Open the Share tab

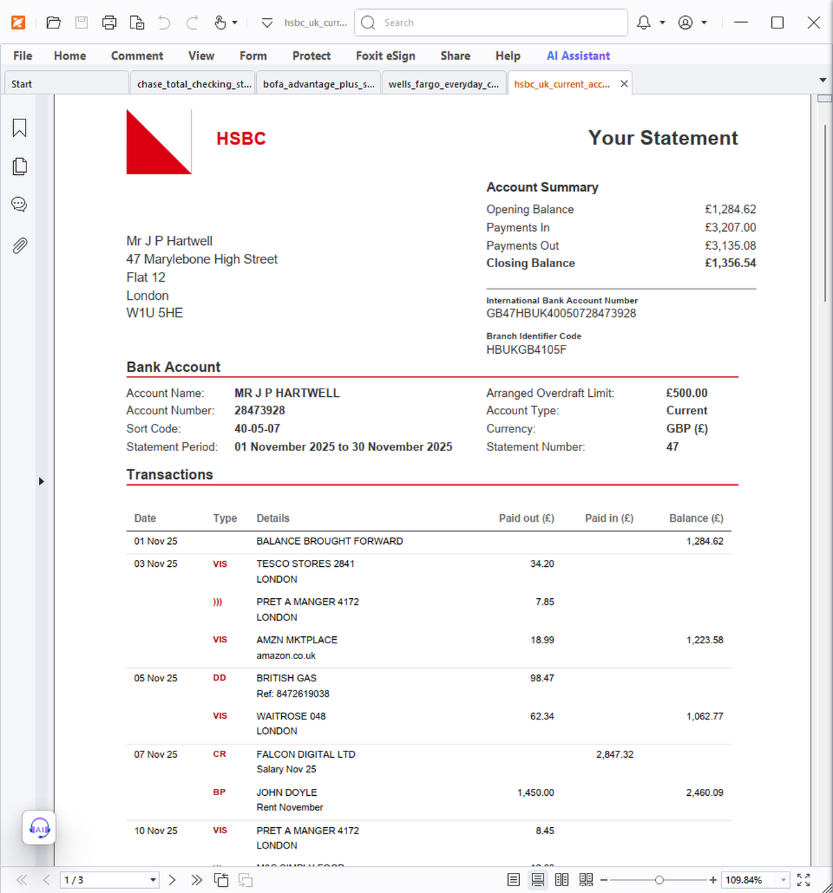click(455, 56)
